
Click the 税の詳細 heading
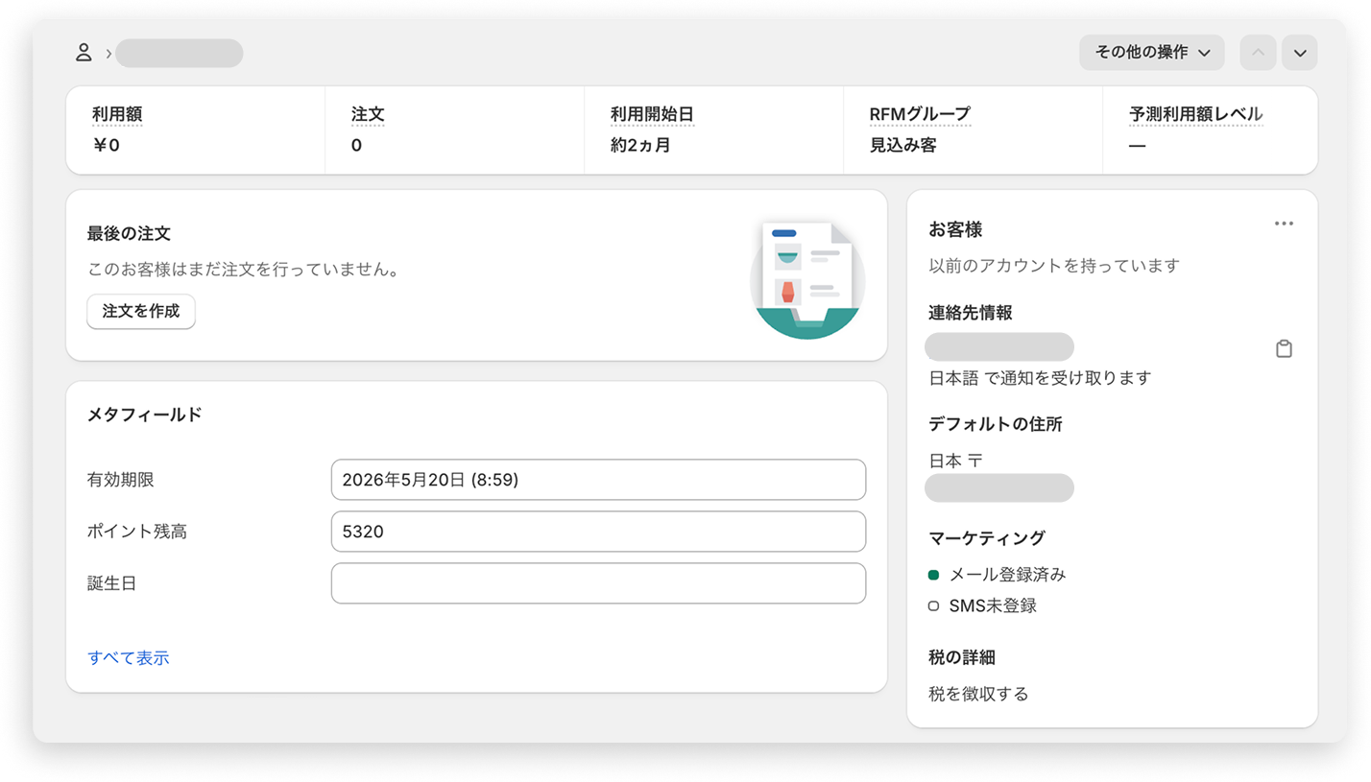[x=961, y=657]
